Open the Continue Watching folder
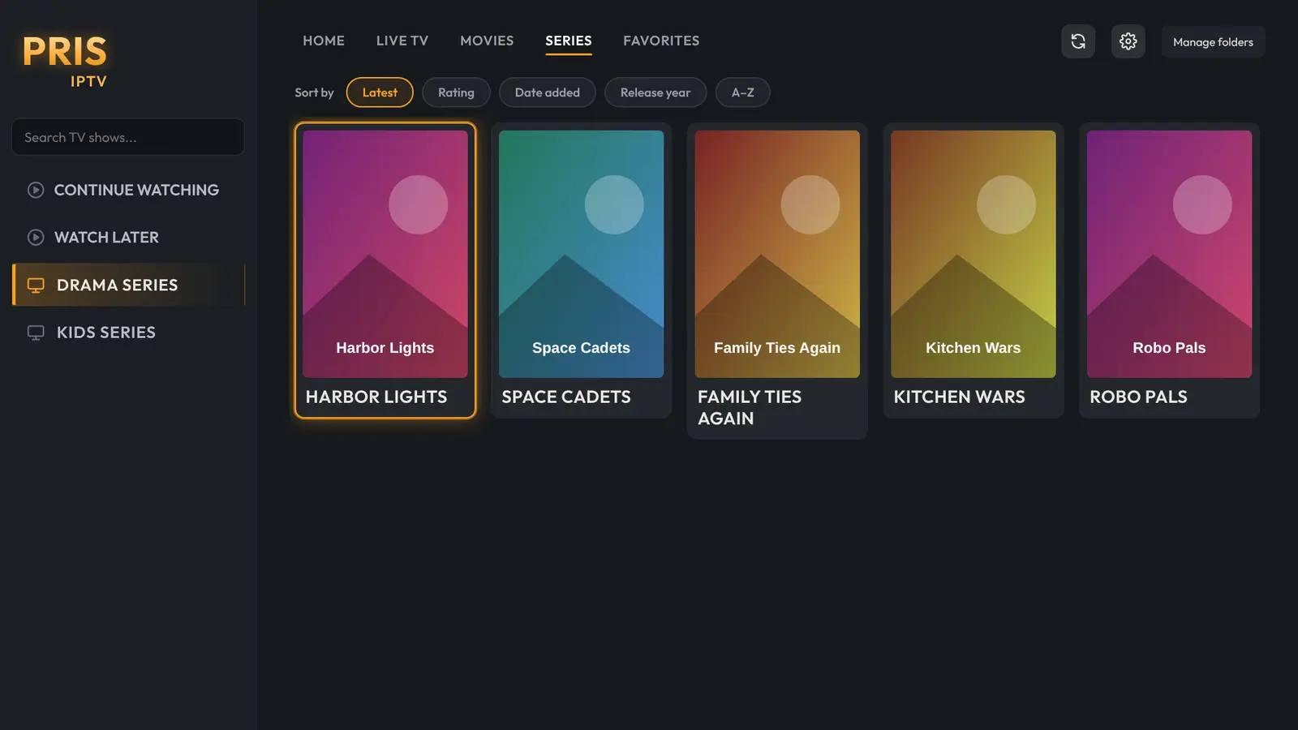1298x730 pixels. 128,190
